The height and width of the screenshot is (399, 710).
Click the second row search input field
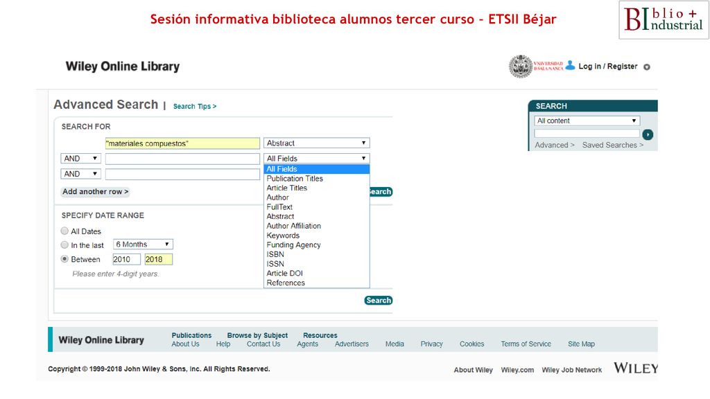coord(182,159)
